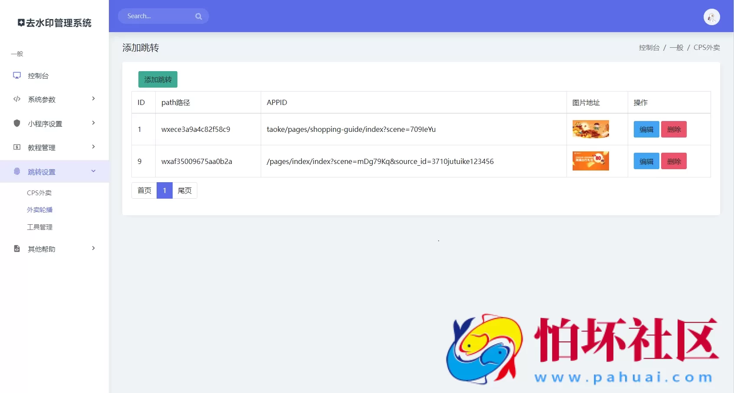Click the 教程管理 icon in sidebar

point(17,147)
